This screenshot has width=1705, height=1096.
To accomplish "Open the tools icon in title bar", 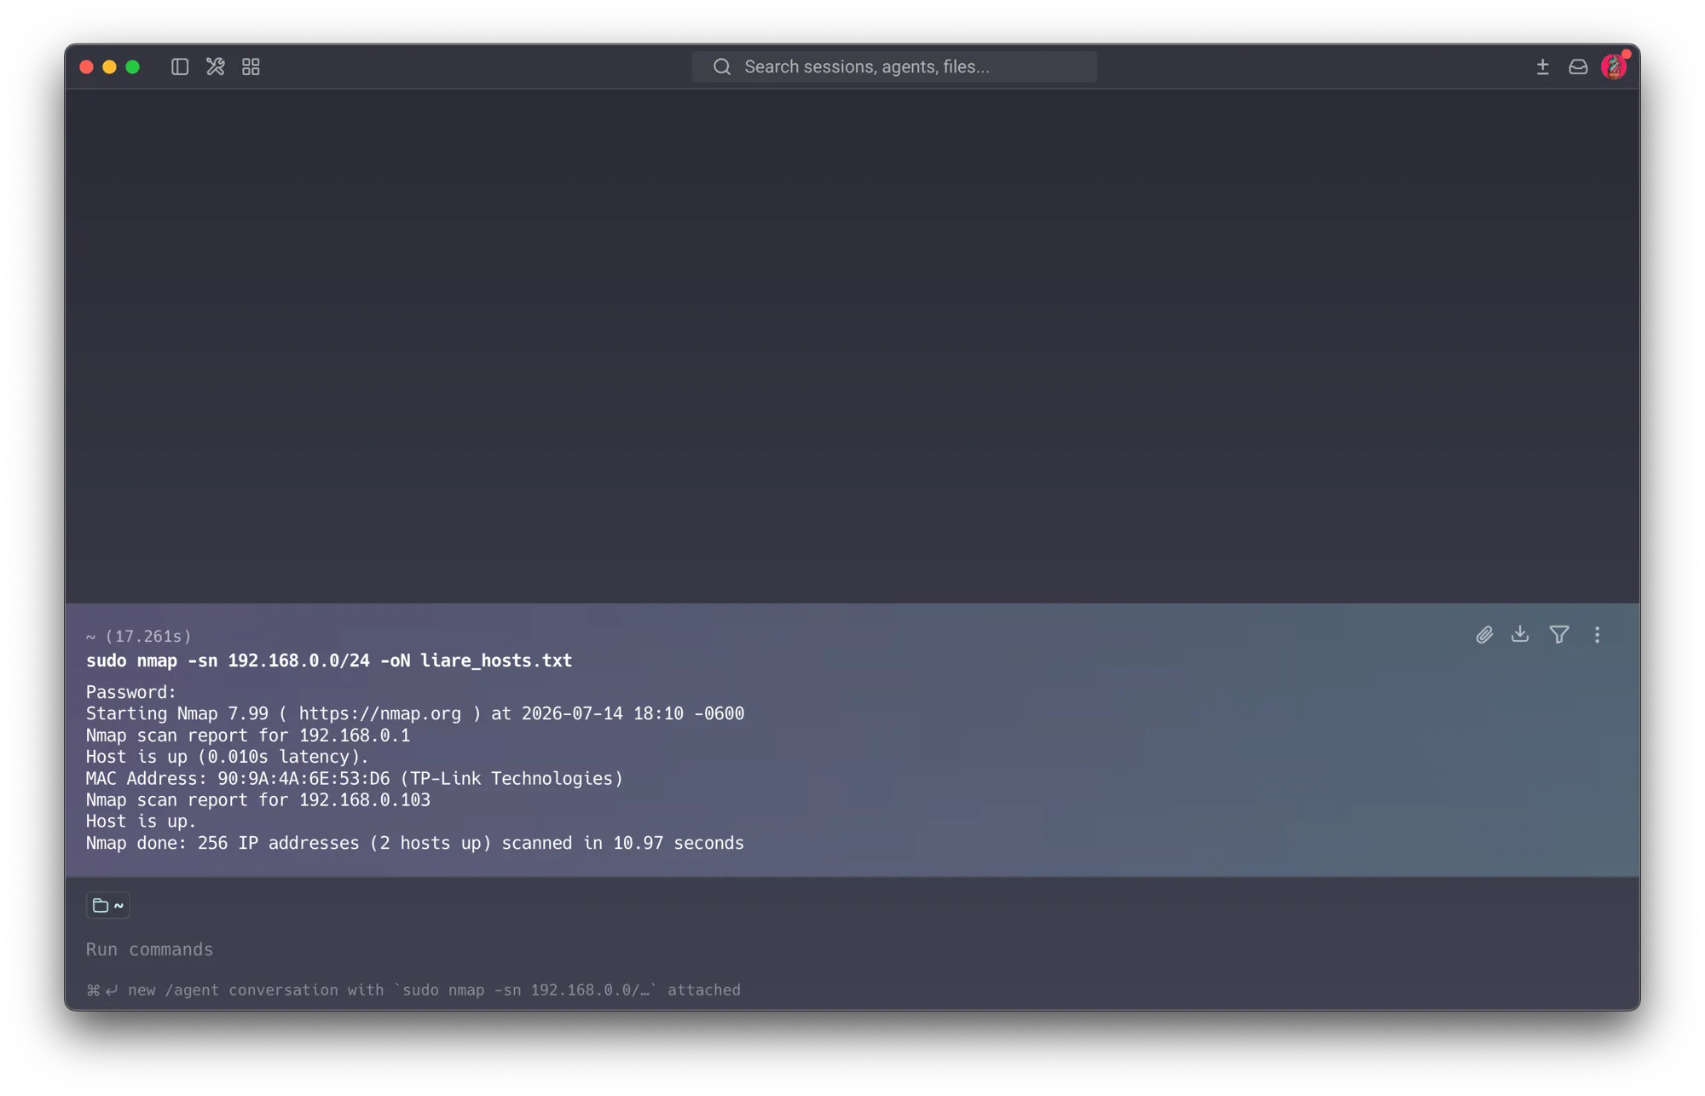I will pos(215,66).
